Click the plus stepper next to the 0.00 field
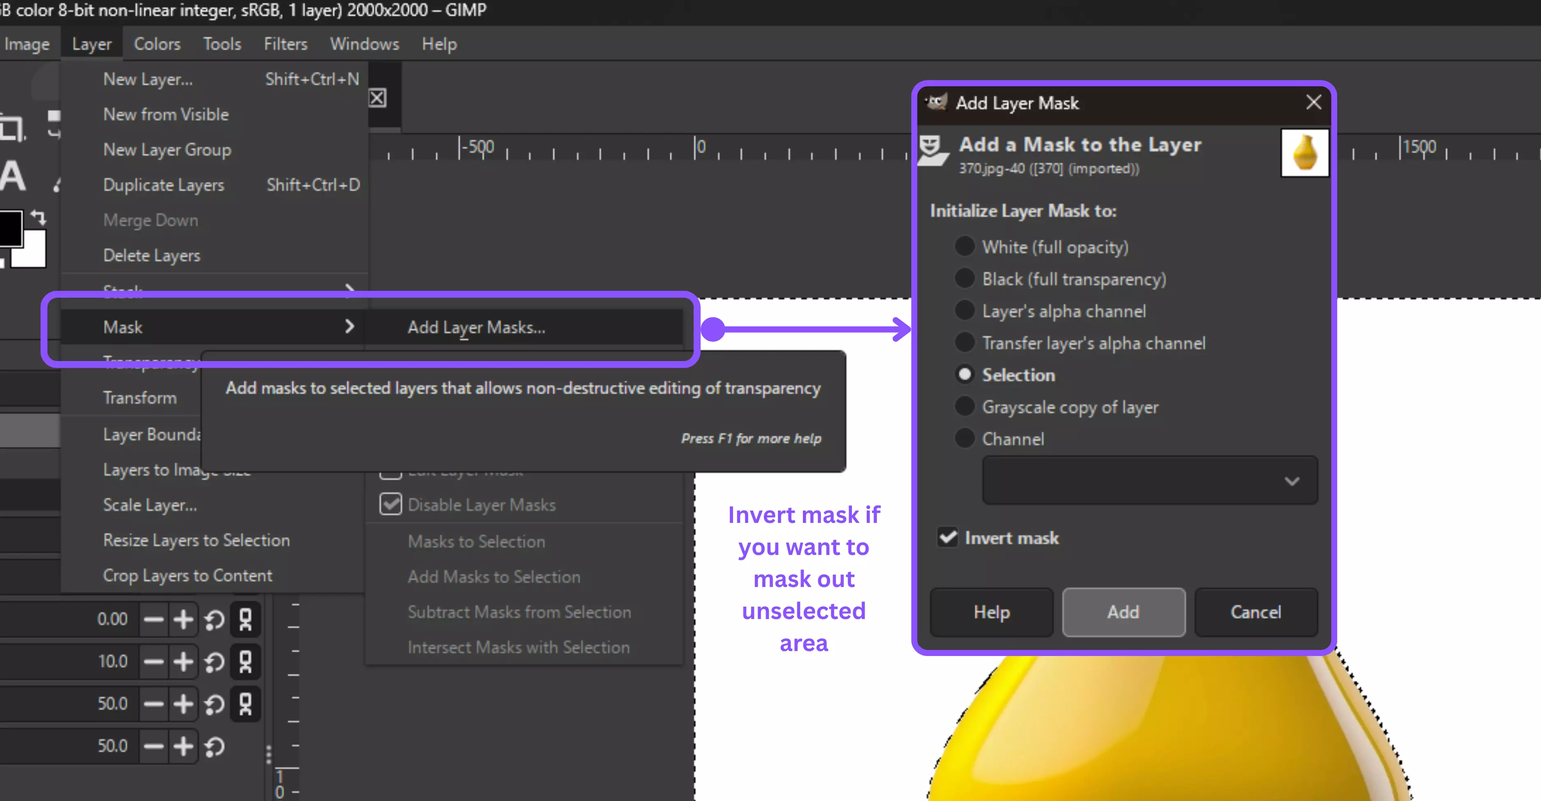The width and height of the screenshot is (1541, 801). pyautogui.click(x=184, y=619)
